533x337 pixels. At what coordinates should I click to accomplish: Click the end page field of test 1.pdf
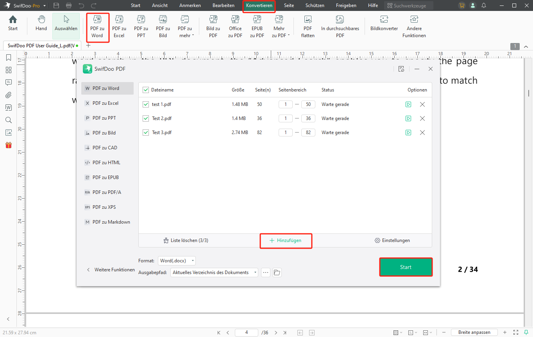click(308, 104)
